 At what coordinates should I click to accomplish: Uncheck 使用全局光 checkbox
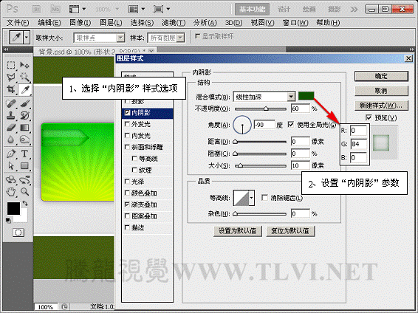pos(291,125)
